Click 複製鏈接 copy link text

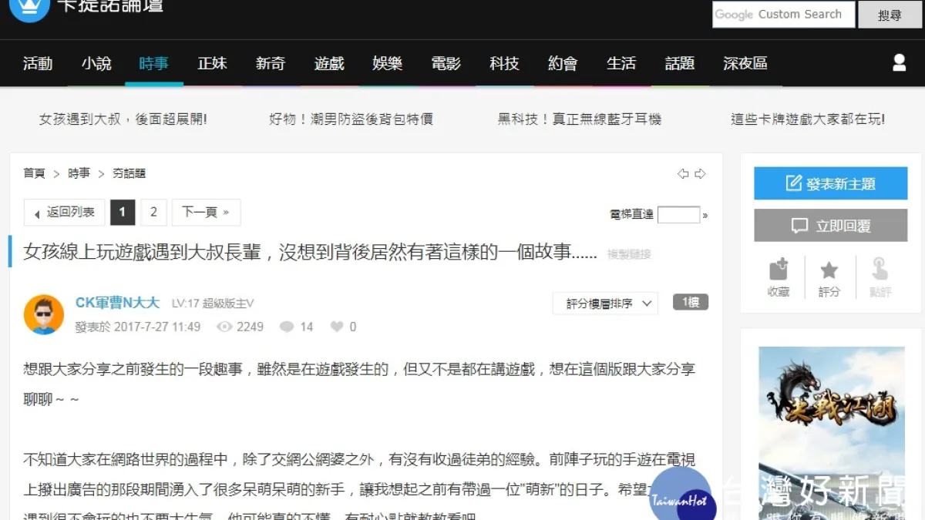coord(629,254)
